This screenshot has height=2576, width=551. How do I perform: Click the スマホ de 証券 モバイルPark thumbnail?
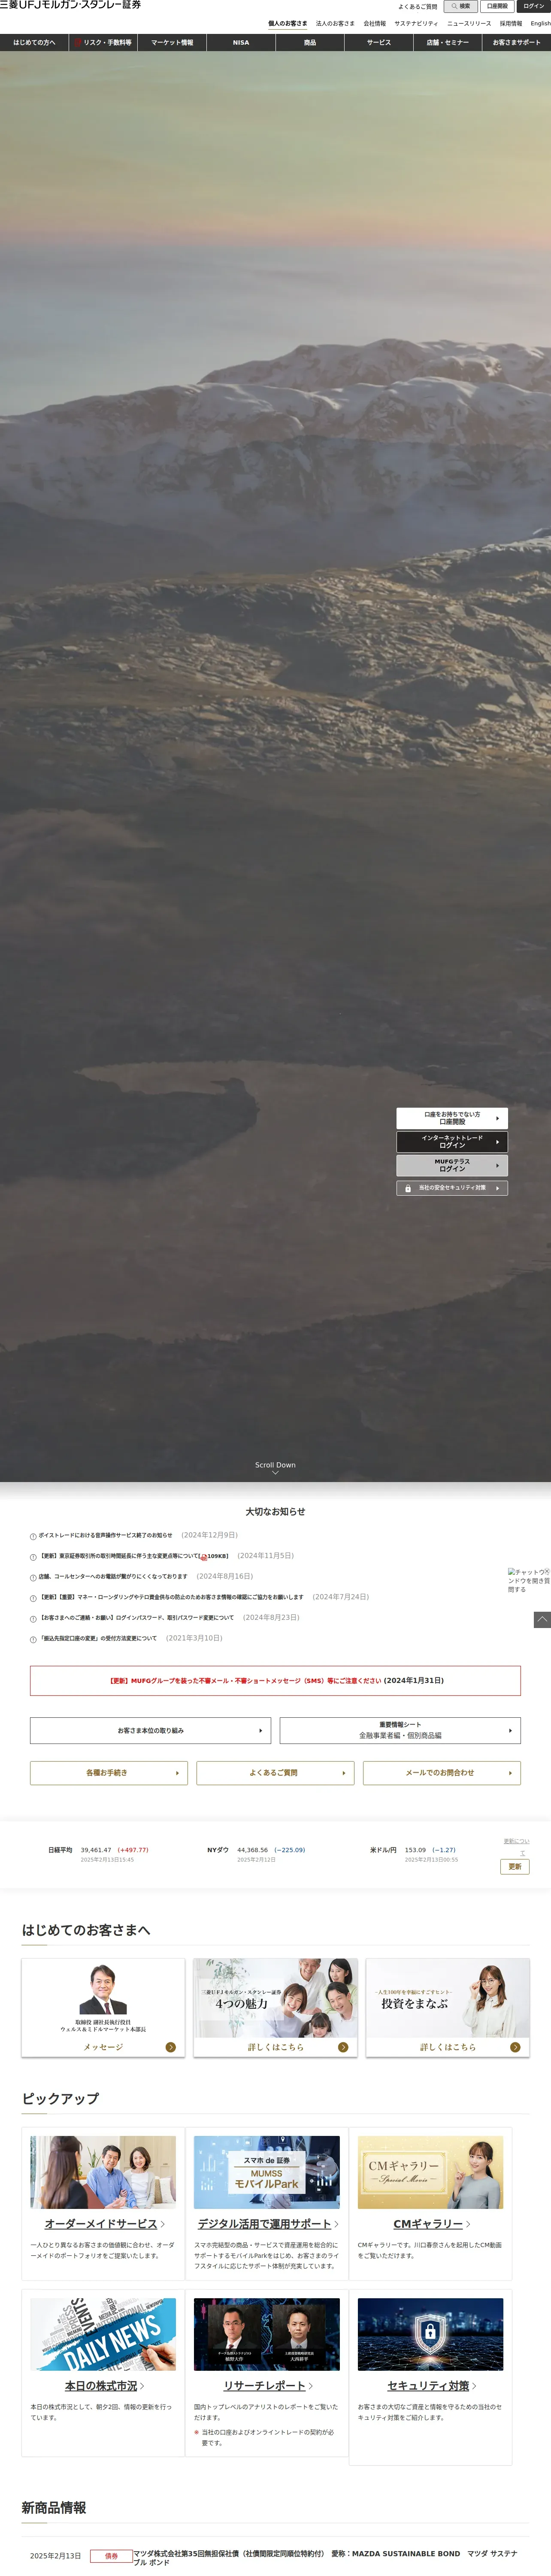click(x=267, y=2173)
